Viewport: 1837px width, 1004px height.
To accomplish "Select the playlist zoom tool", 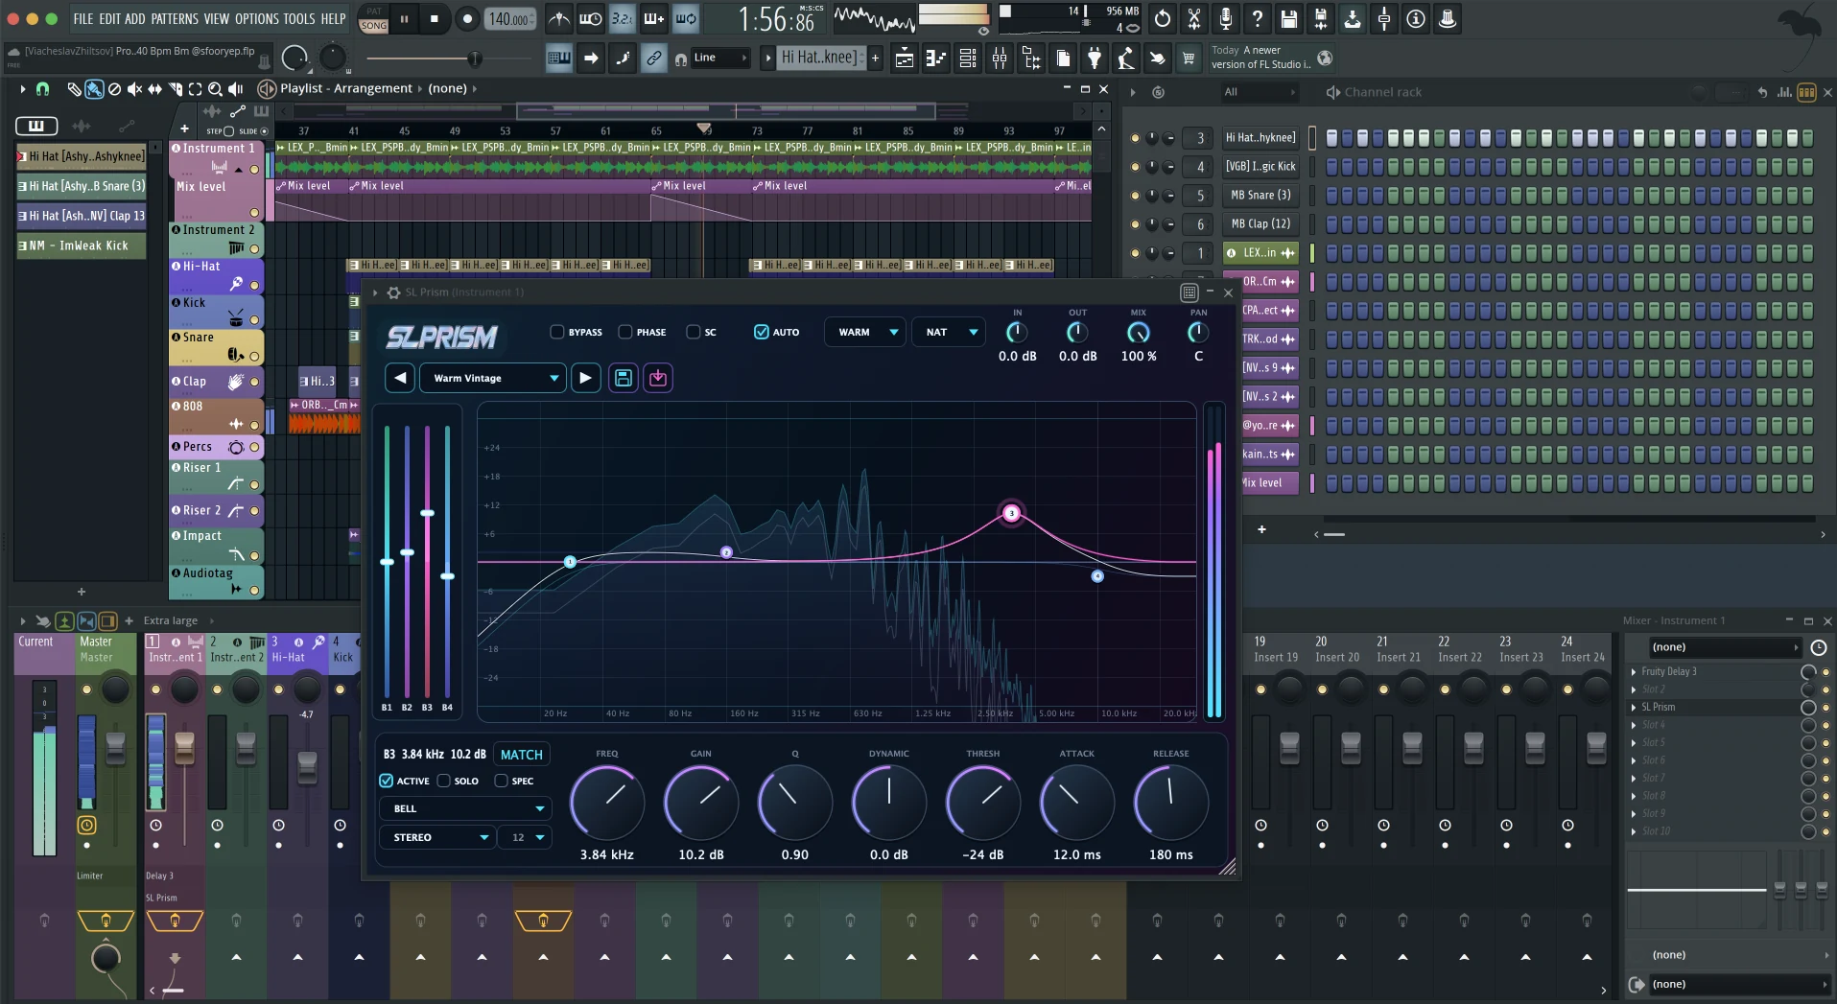I will 215,88.
